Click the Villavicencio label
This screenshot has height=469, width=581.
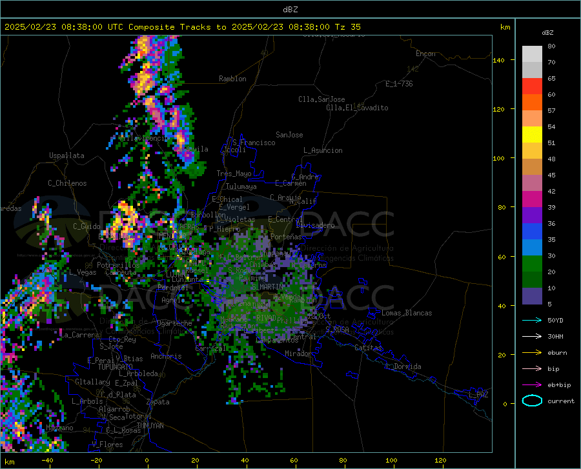(144, 138)
